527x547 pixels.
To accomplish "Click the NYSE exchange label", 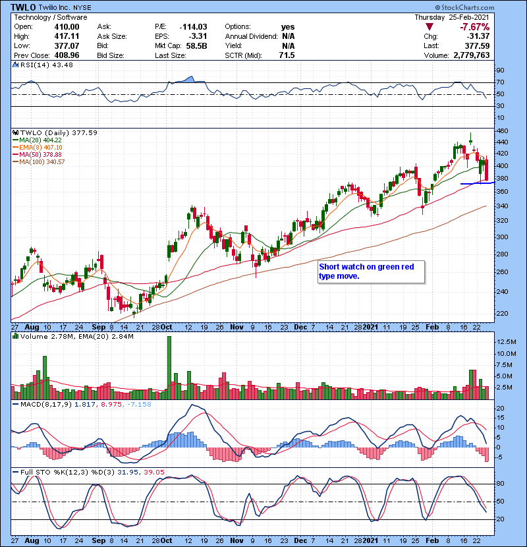I will (x=82, y=7).
